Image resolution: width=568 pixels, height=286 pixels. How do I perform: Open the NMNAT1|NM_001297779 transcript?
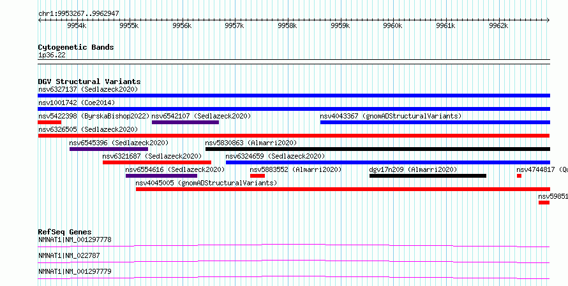(x=294, y=278)
